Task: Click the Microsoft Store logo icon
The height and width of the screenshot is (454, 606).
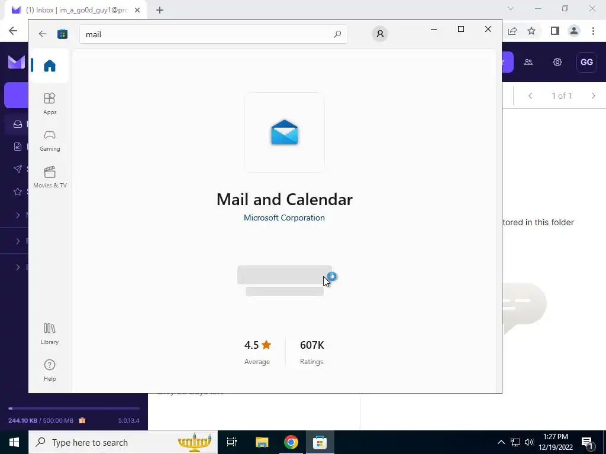Action: click(62, 34)
